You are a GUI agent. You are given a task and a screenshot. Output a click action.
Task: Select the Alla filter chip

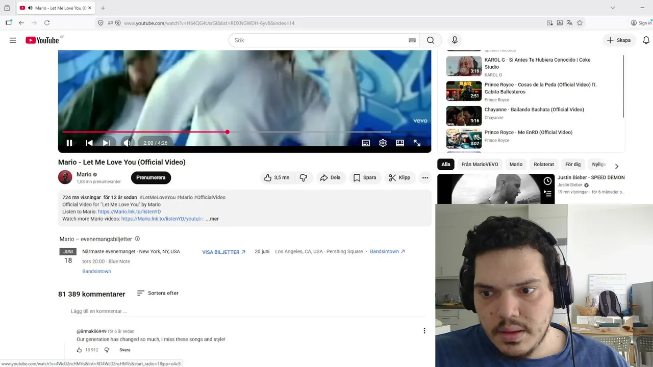pos(446,164)
